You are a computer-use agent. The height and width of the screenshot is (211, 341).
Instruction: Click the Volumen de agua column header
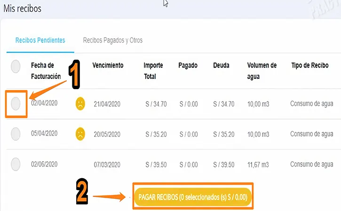(262, 71)
